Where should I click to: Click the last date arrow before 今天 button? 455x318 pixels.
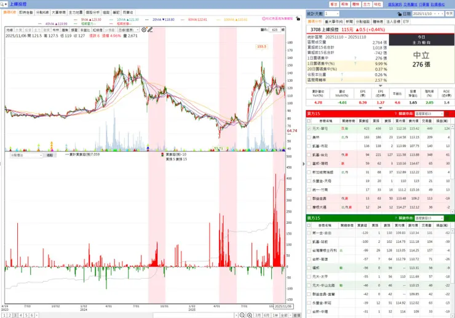pyautogui.click(x=443, y=14)
